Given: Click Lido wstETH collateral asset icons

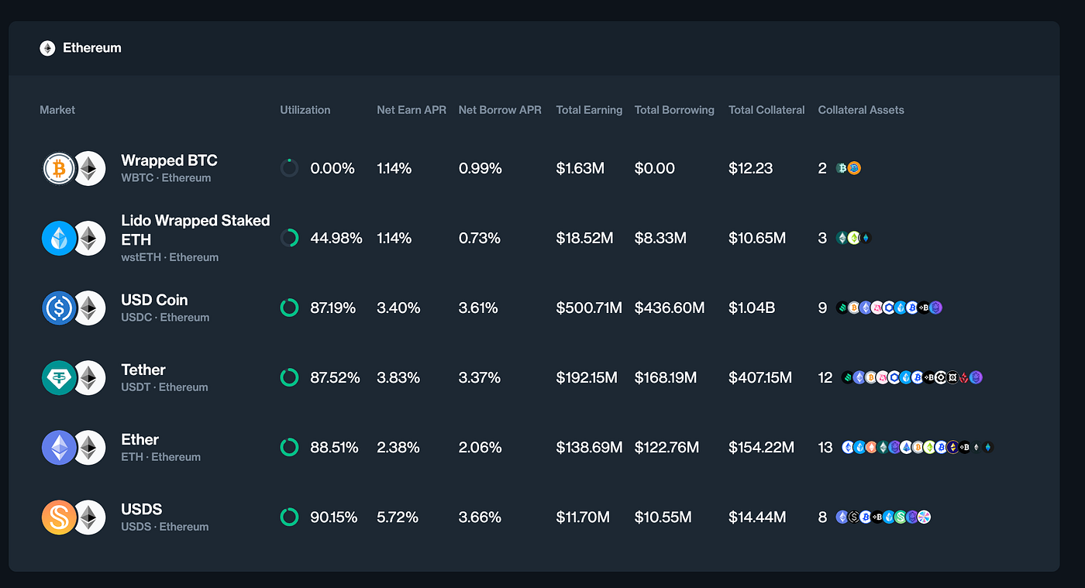Looking at the screenshot, I should (854, 238).
